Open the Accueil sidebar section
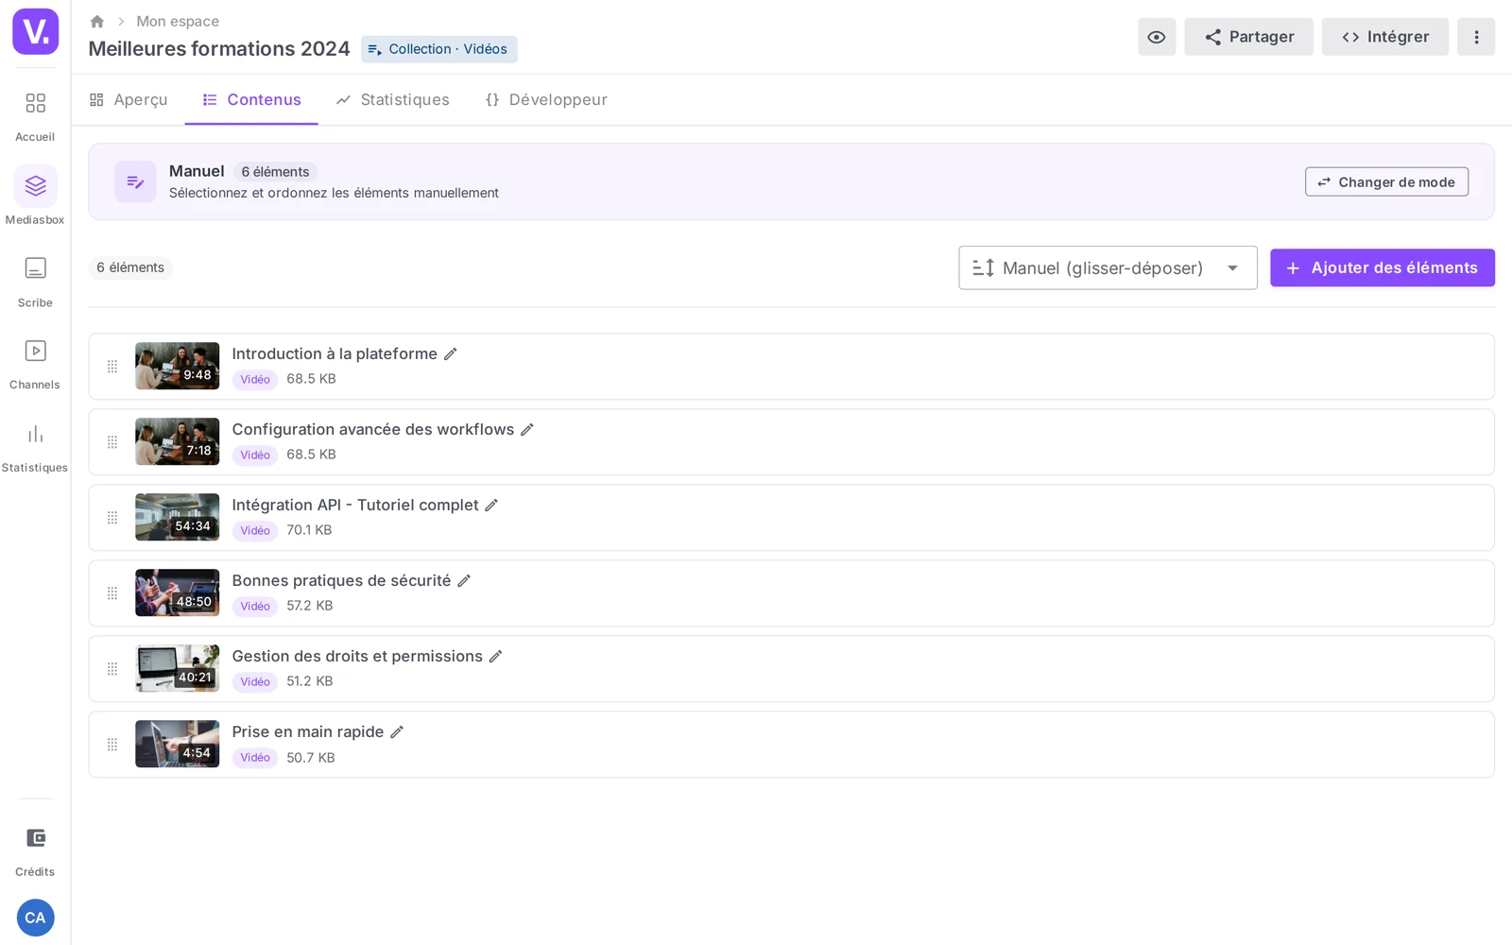 coord(35,115)
